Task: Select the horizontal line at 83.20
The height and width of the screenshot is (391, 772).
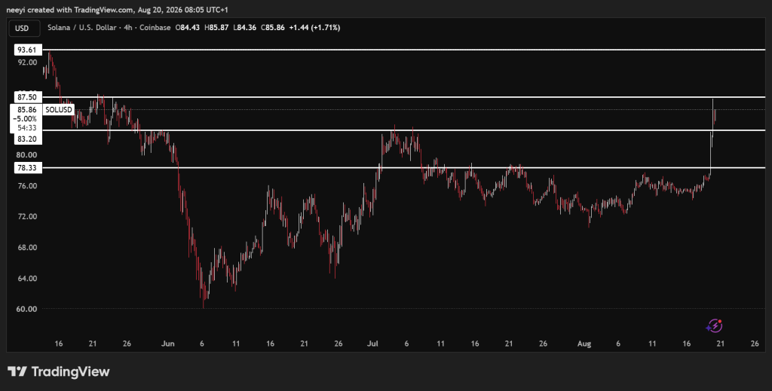Action: 404,130
